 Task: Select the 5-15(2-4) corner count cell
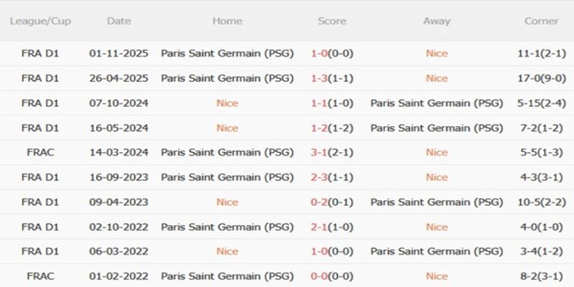[x=542, y=103]
